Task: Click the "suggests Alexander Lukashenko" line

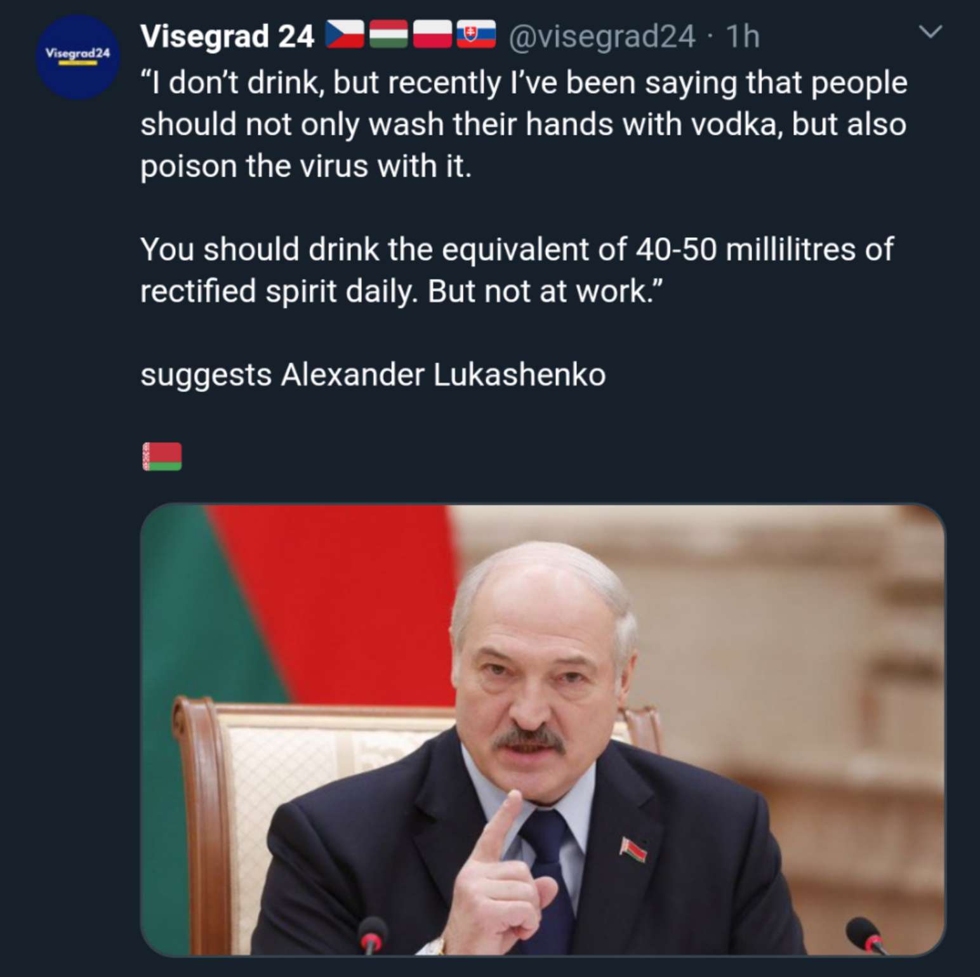Action: pyautogui.click(x=373, y=374)
